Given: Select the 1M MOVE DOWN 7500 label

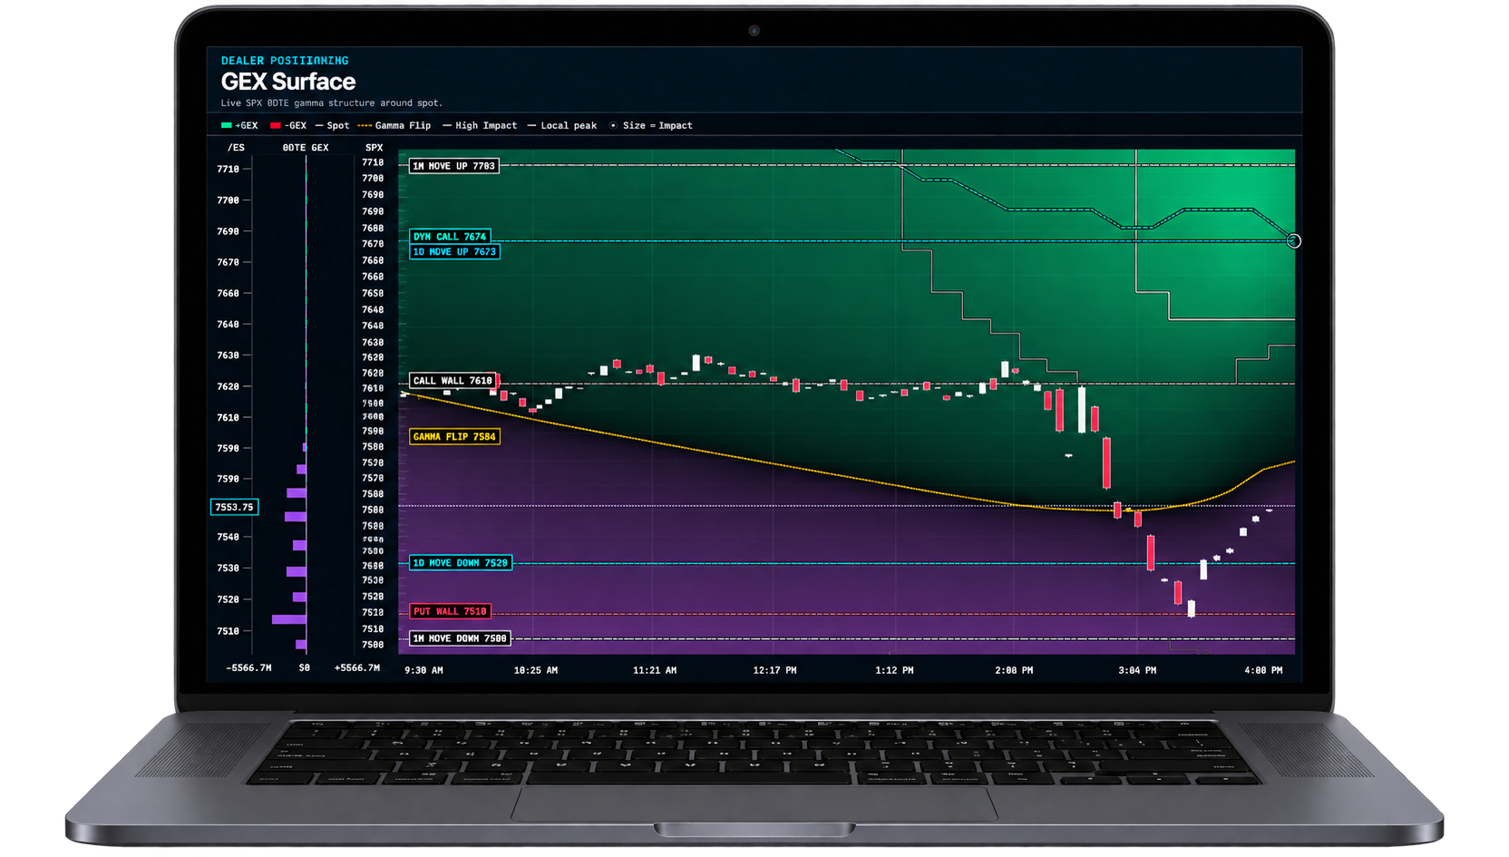Looking at the screenshot, I should point(460,638).
